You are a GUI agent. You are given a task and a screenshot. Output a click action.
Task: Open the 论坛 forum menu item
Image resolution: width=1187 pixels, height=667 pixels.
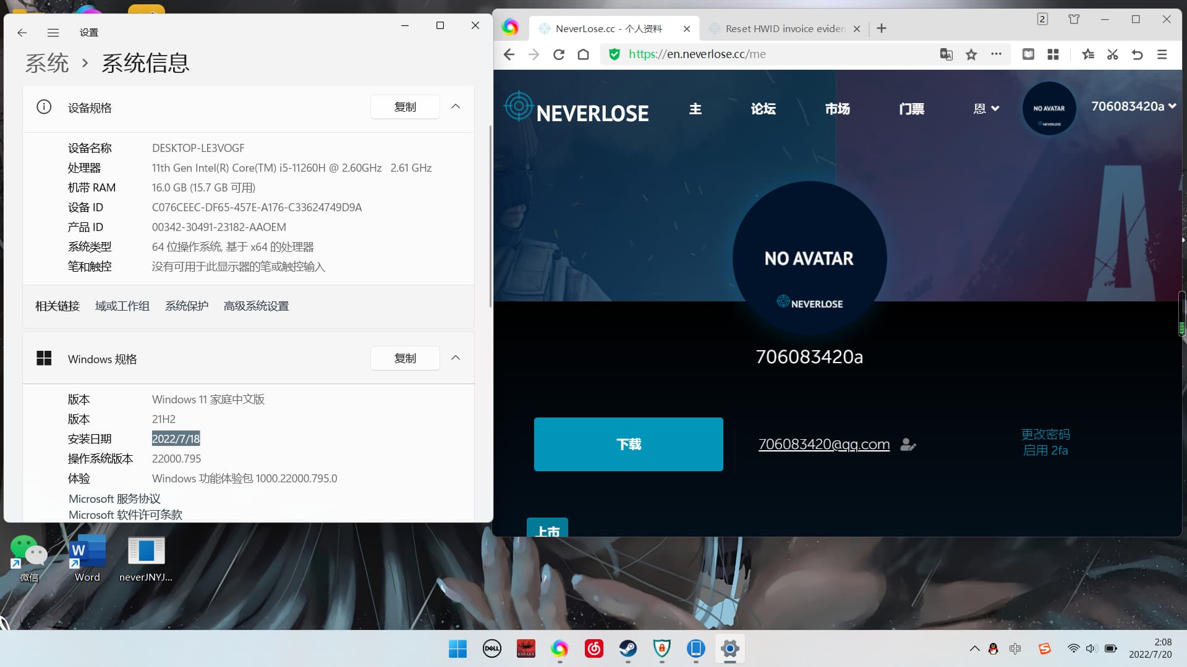(763, 109)
